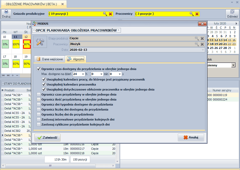Click the Numer seryjny column header
The image size is (240, 170).
pyautogui.click(x=222, y=90)
